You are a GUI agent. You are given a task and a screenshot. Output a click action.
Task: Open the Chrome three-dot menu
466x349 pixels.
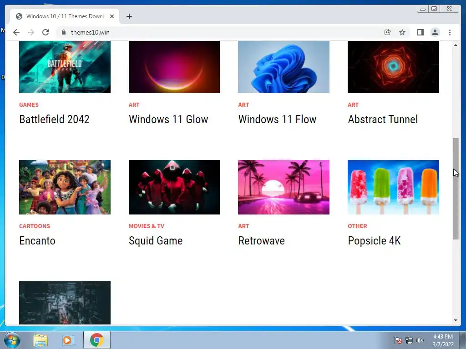[x=450, y=32]
